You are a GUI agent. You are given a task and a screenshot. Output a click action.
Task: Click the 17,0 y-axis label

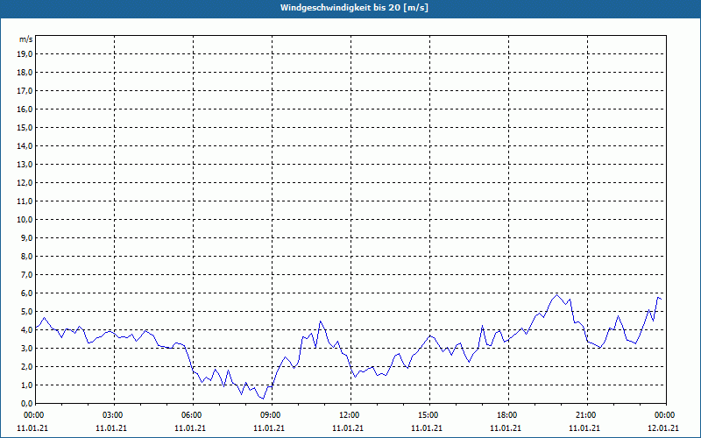tap(25, 91)
